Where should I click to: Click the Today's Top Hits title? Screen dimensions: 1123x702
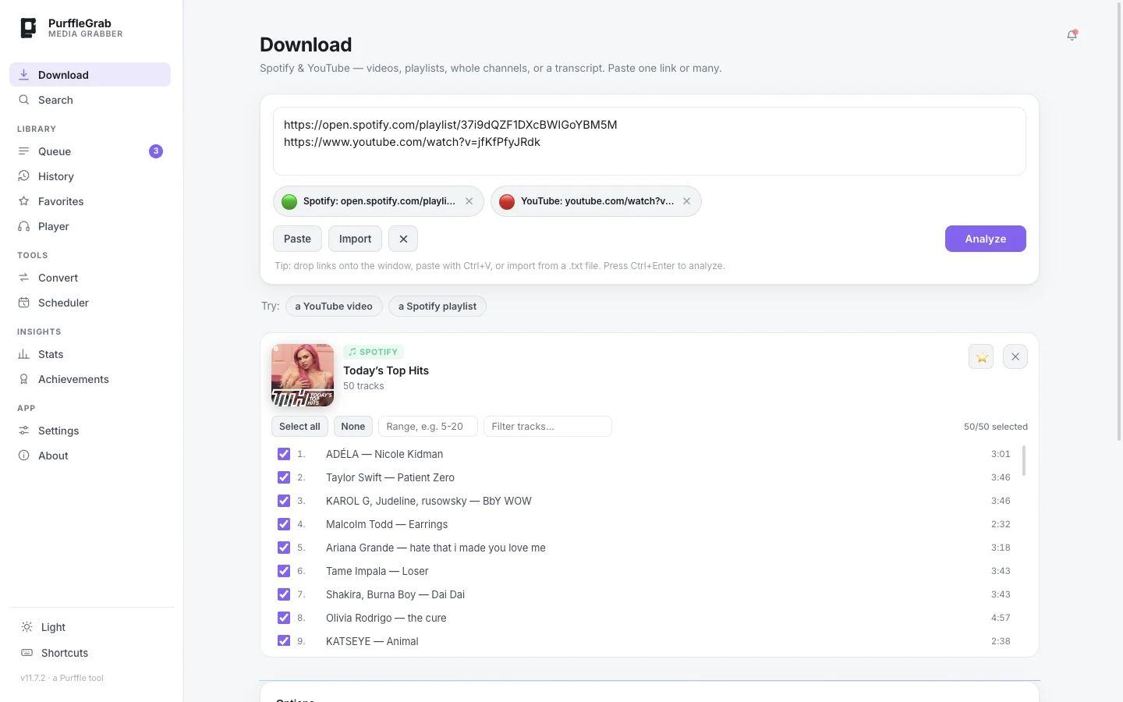386,370
